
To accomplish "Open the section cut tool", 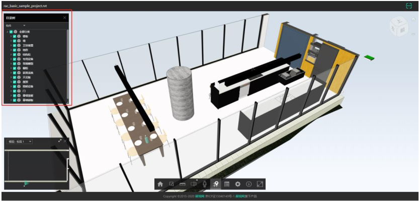I will (194, 184).
